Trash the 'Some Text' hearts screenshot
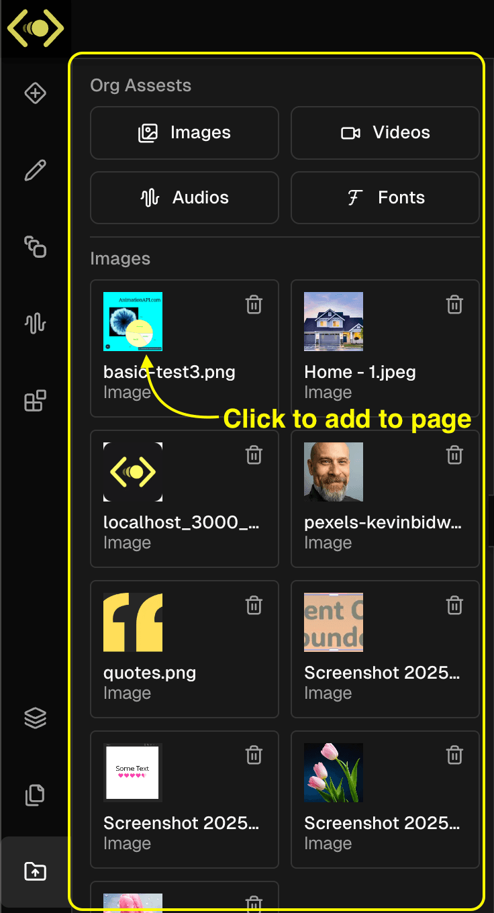The width and height of the screenshot is (494, 913). tap(254, 756)
